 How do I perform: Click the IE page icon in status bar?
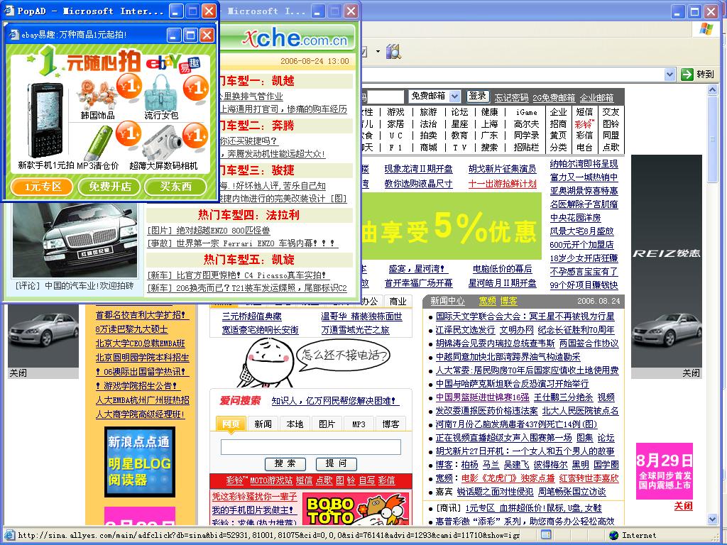pyautogui.click(x=9, y=535)
